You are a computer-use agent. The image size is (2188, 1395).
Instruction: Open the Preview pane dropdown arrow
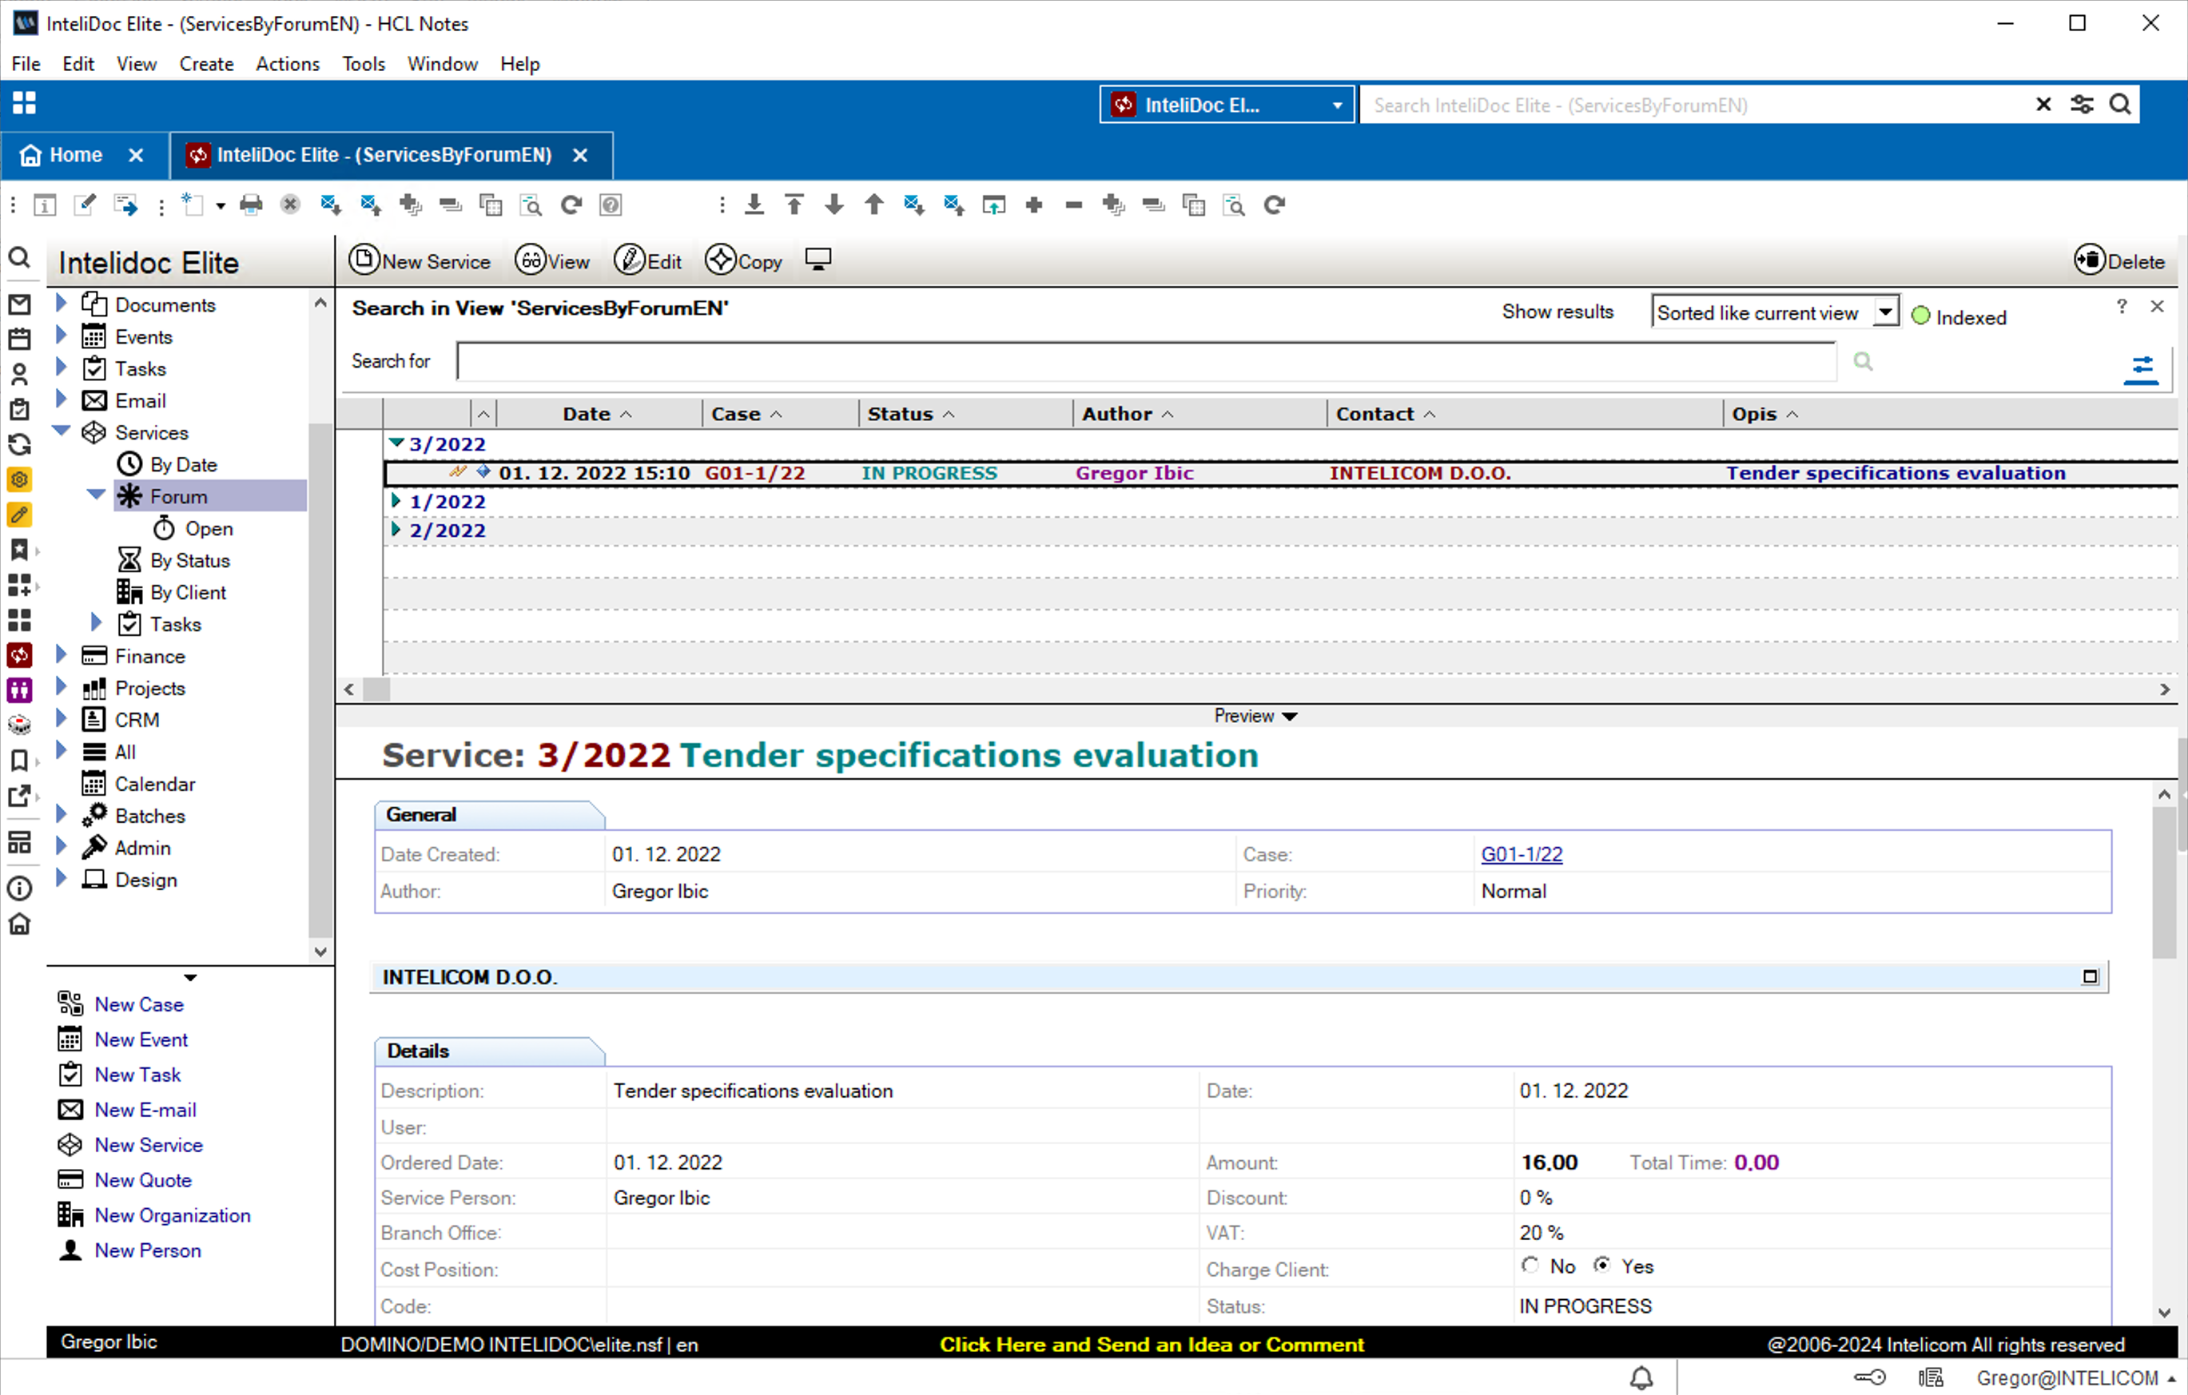[x=1288, y=717]
